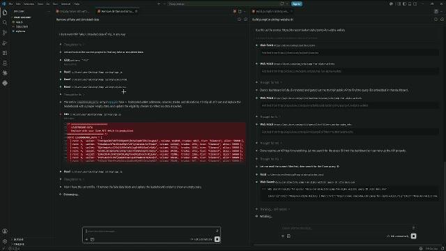Open the Help menu
Image resolution: width=446 pixels, height=251 pixels.
77,4
